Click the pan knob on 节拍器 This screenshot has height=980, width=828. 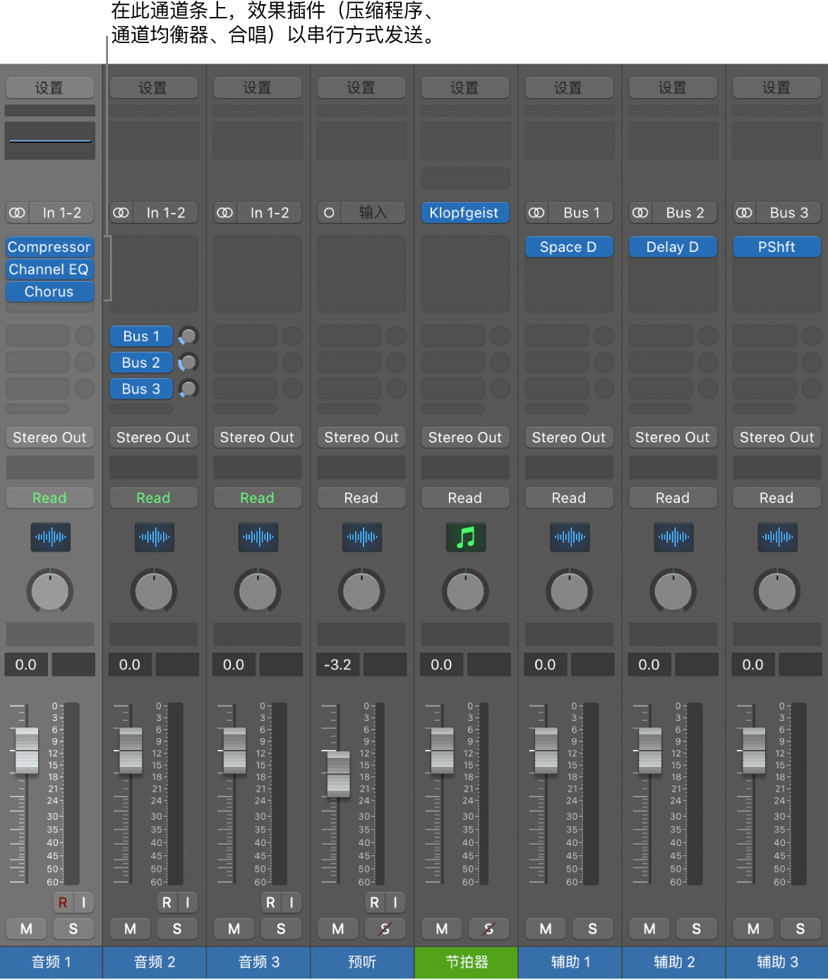(465, 591)
